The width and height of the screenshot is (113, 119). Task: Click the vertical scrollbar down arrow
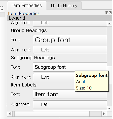click(x=109, y=108)
